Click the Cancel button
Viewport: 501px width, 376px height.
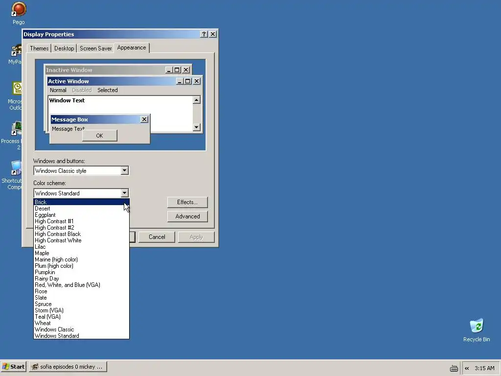[x=157, y=237]
